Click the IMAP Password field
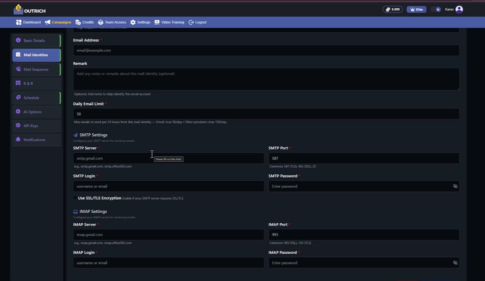 (364, 263)
